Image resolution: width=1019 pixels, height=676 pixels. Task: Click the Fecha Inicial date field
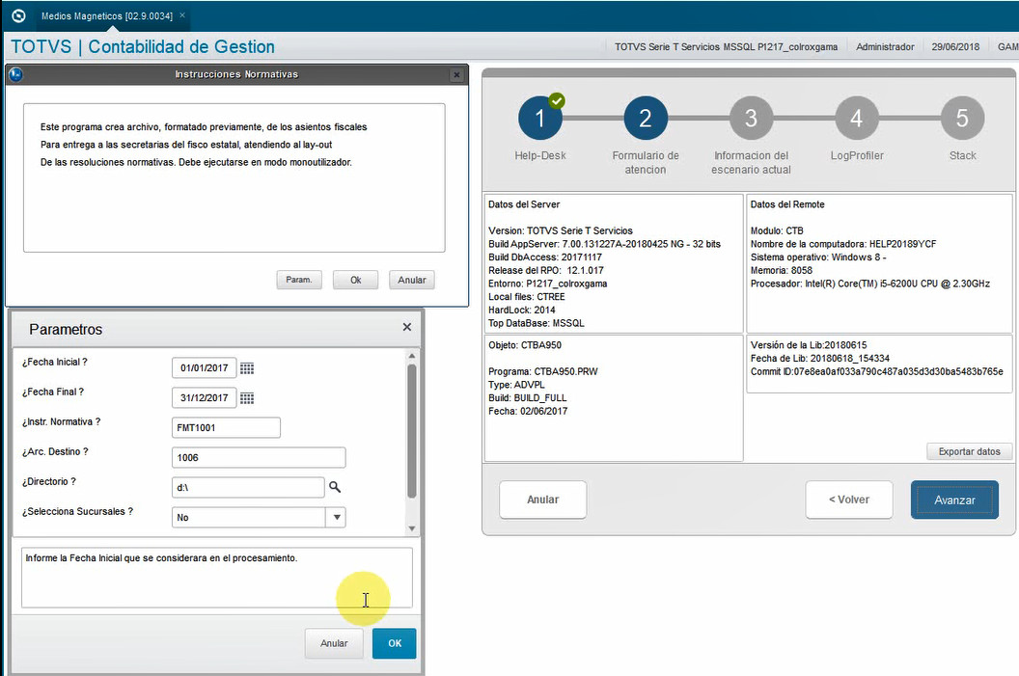204,368
